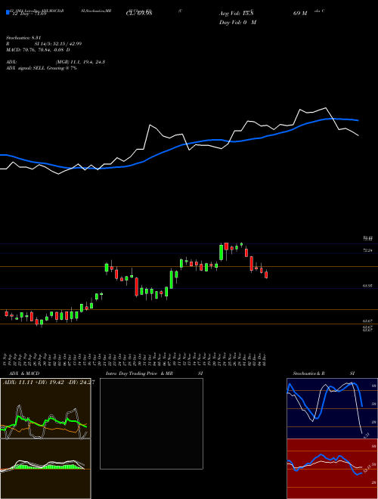Image resolution: width=378 pixels, height=499 pixels.
Task: Click the 'Day Vol: 0 M' label
Action: [237, 23]
